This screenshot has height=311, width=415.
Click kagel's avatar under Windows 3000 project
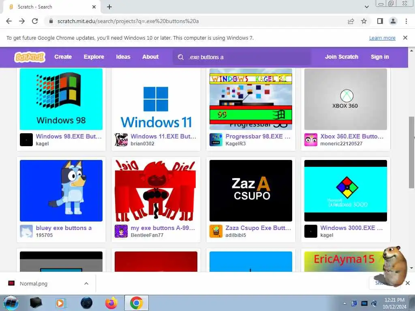point(311,231)
